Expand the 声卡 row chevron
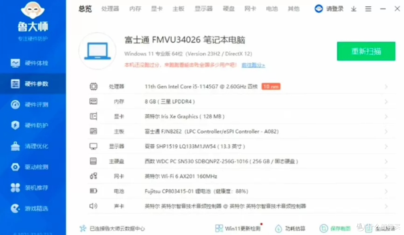This screenshot has height=235, width=404. [x=386, y=206]
